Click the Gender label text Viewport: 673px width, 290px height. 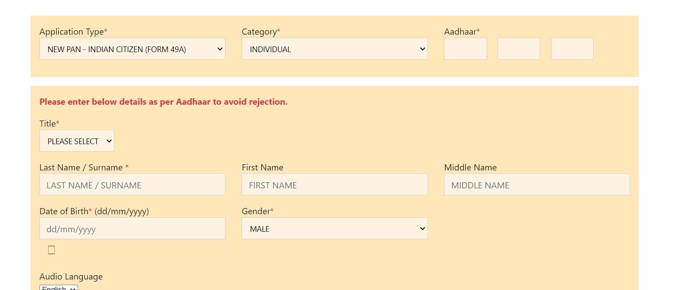(256, 212)
